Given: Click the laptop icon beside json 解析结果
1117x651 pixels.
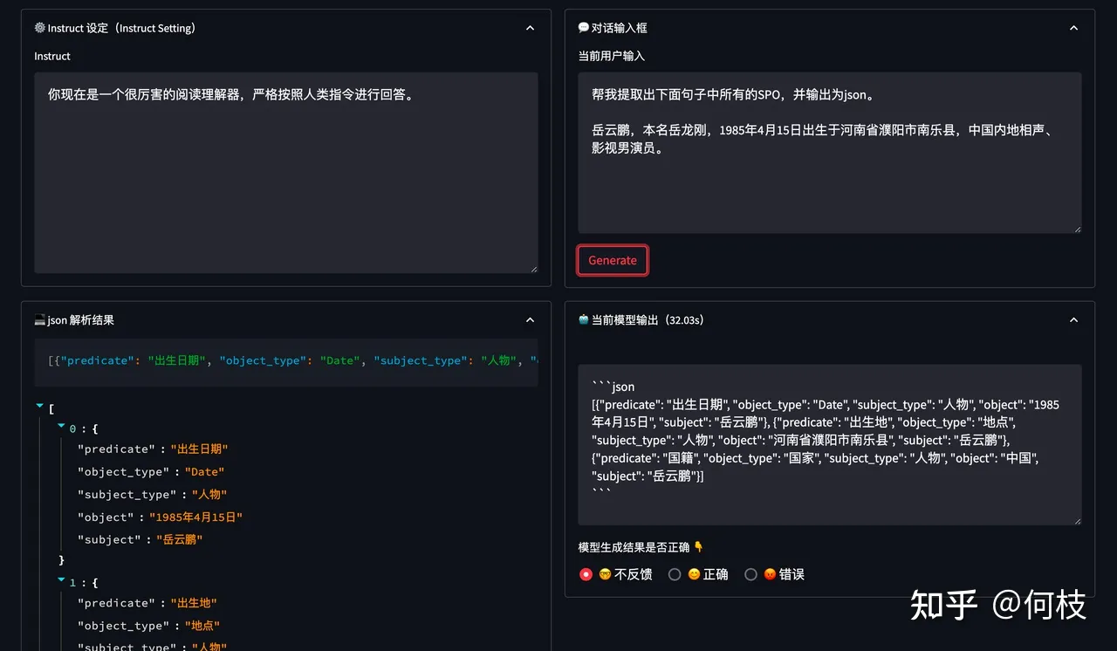Looking at the screenshot, I should tap(40, 320).
